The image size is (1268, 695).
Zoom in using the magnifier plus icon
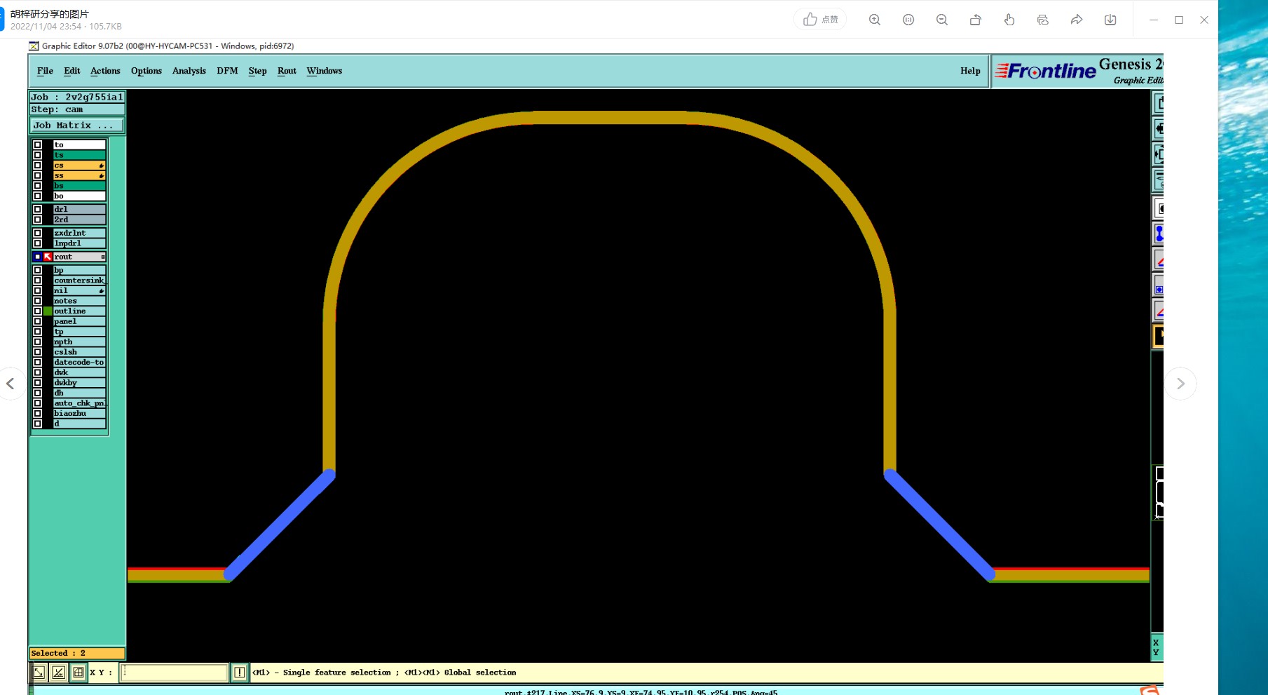(875, 20)
